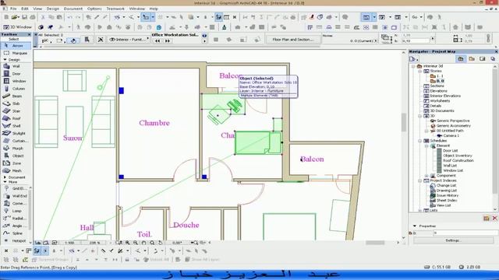This screenshot has width=499, height=280.
Task: Select Camera 1 in Navigator
Action: [451, 135]
